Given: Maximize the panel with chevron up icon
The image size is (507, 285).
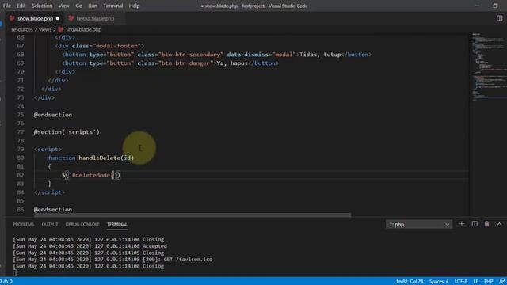Looking at the screenshot, I should pos(499,224).
